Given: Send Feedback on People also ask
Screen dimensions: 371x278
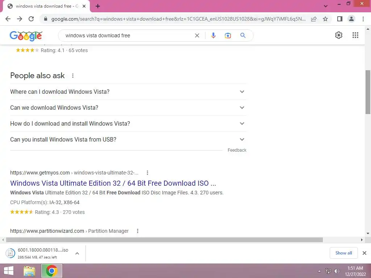Looking at the screenshot, I should 237,150.
